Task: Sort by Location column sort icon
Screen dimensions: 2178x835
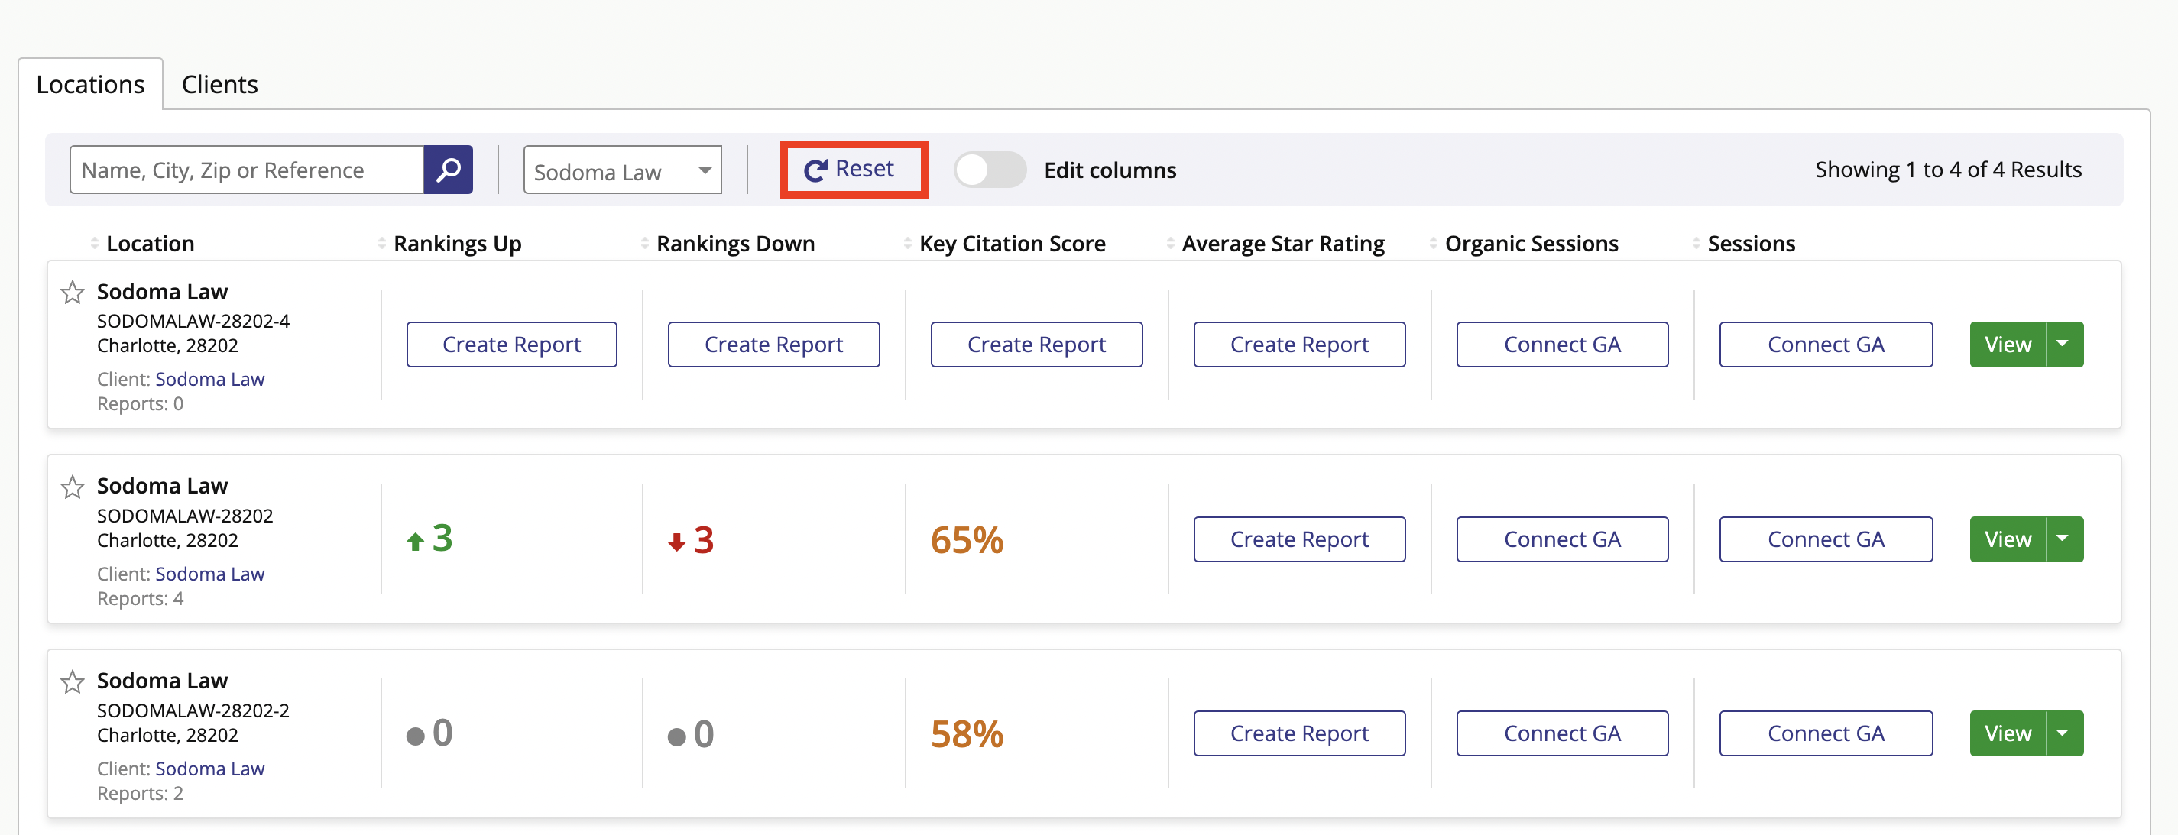Action: (95, 244)
